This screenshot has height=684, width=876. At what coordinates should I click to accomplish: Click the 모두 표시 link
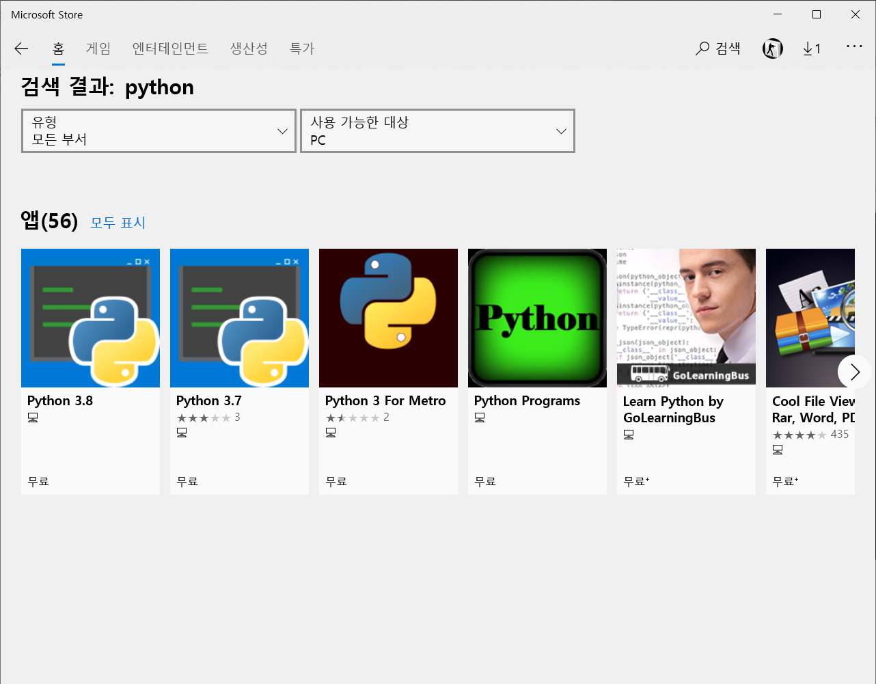[x=118, y=223]
